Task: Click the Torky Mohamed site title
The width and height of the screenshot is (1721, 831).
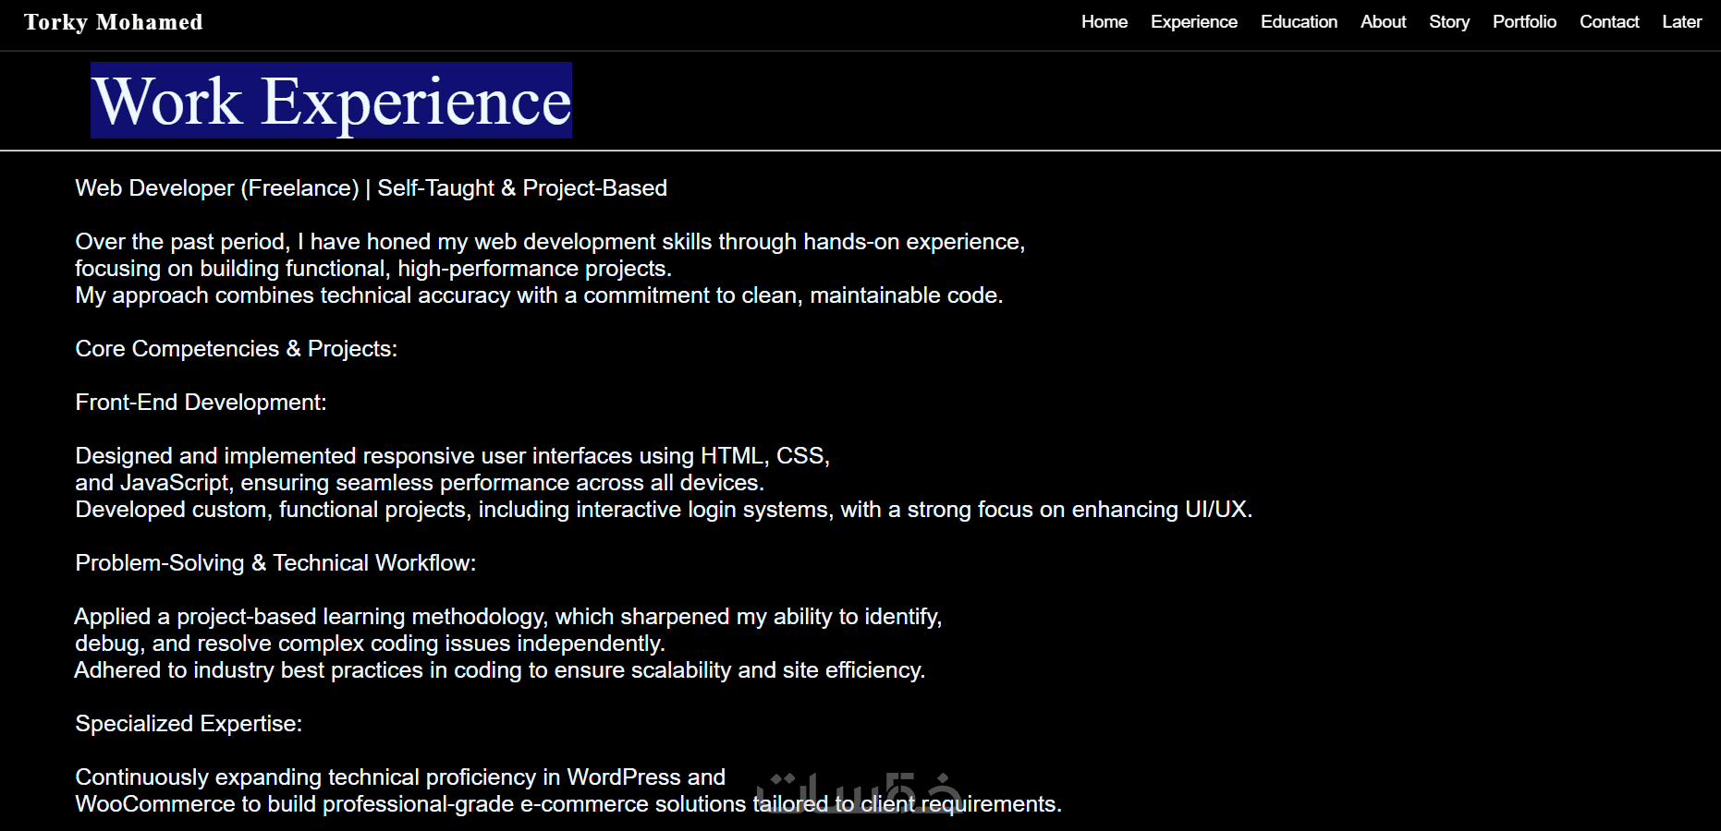Action: click(x=114, y=22)
